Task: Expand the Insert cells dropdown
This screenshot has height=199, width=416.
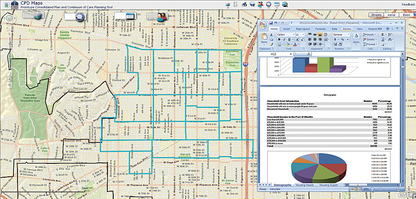Action: [375, 35]
